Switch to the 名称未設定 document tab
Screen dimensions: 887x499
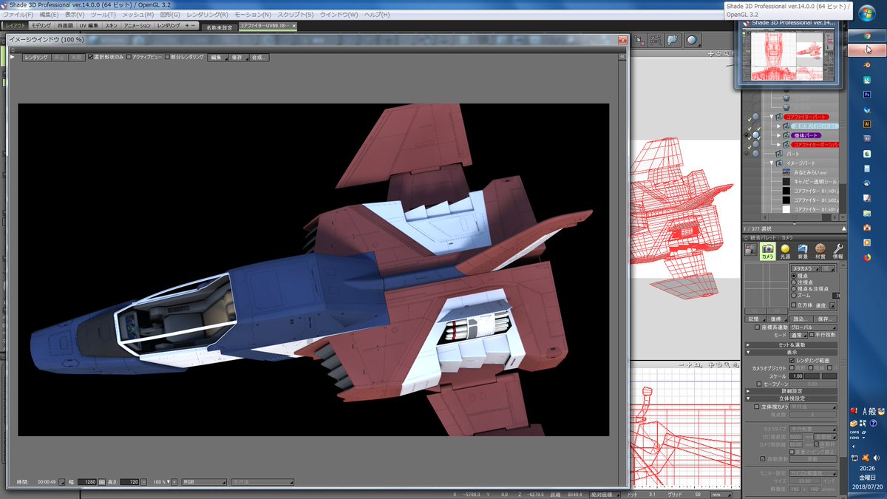point(219,27)
